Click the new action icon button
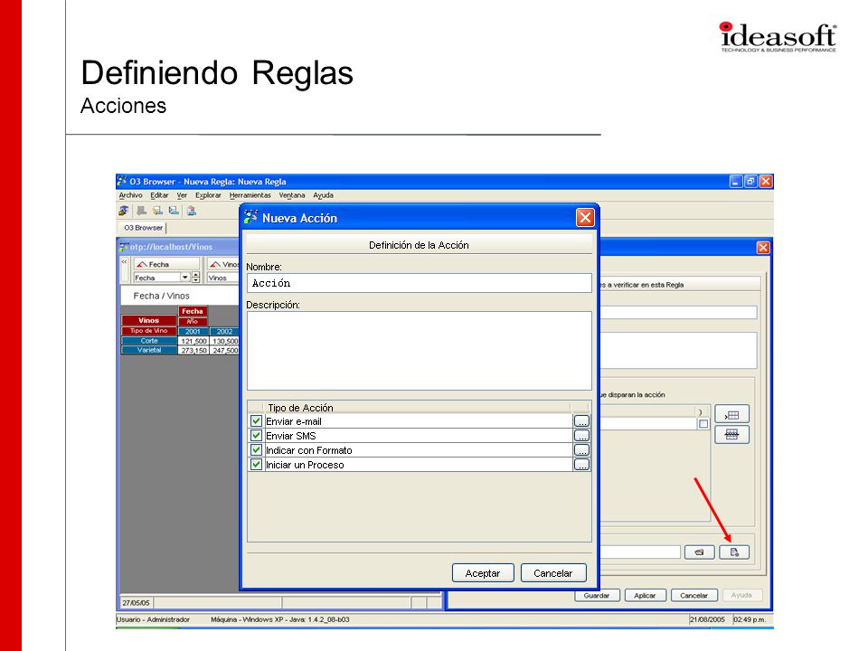The width and height of the screenshot is (868, 651). (x=734, y=552)
